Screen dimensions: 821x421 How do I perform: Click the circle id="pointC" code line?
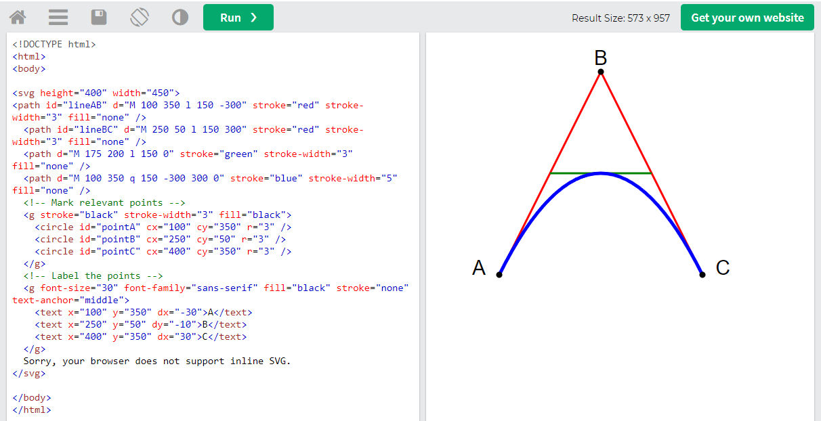[x=163, y=251]
